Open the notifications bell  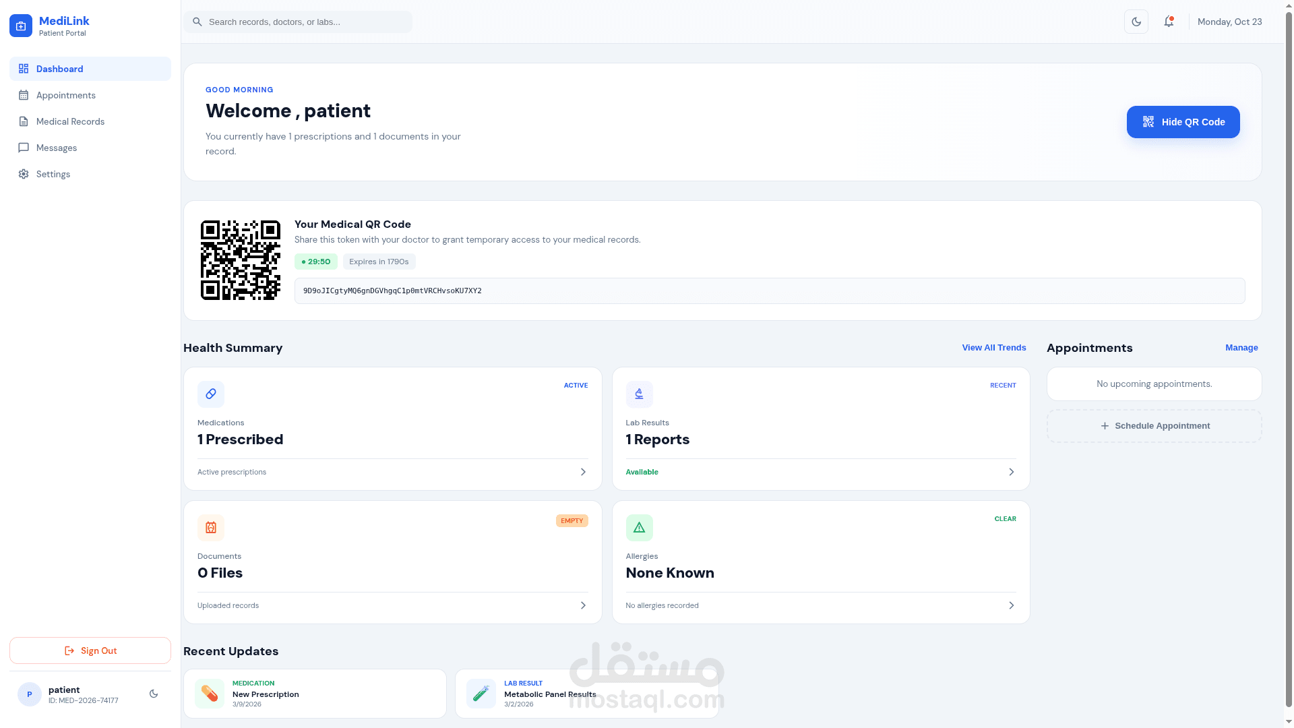pyautogui.click(x=1169, y=22)
